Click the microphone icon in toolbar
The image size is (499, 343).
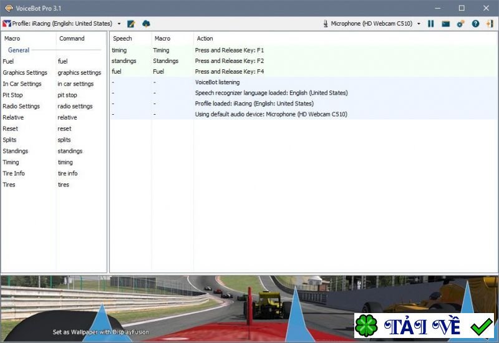326,24
